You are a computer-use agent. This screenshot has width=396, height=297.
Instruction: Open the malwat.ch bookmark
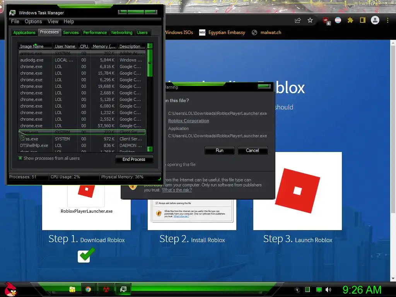(x=266, y=32)
